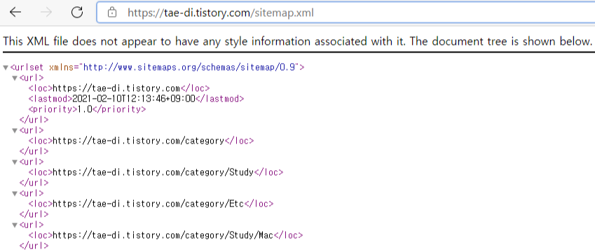Focus the address bar URL field

coord(346,13)
